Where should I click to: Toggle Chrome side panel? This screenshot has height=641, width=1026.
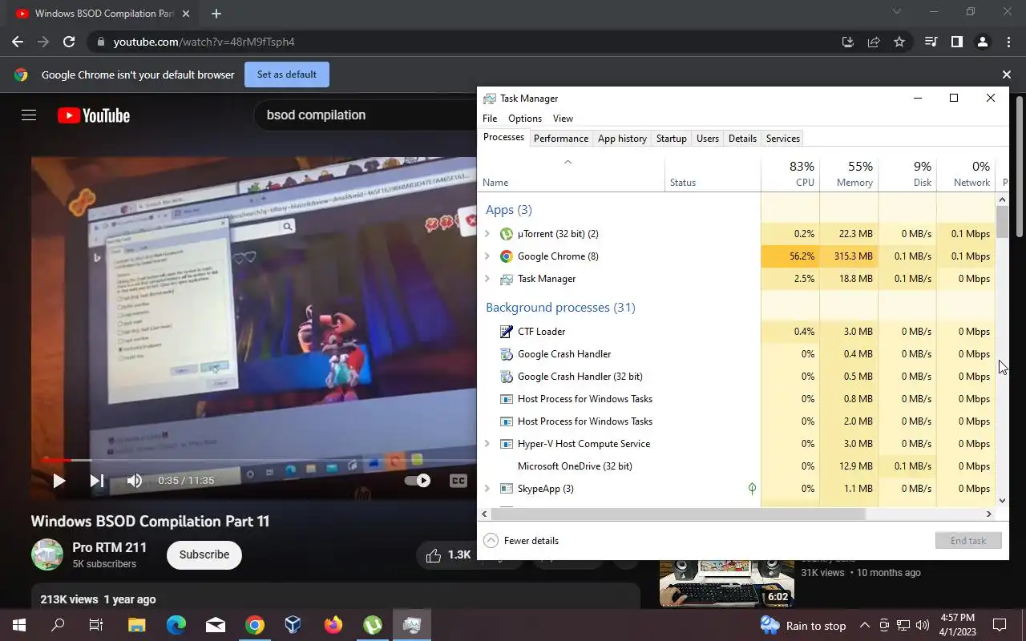pos(956,42)
